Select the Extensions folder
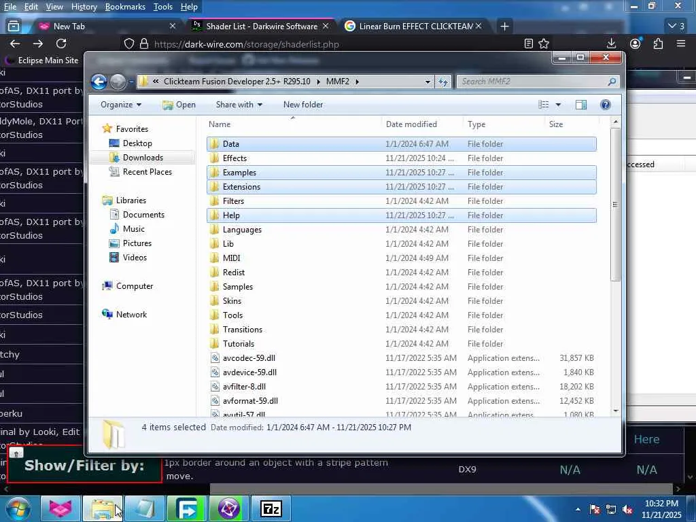The image size is (696, 522). pos(401,187)
